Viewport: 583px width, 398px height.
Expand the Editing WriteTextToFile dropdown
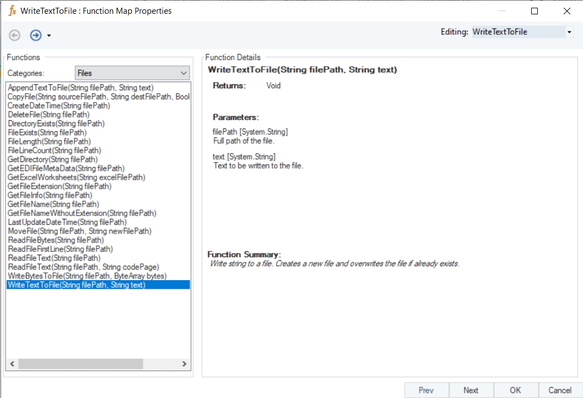(x=569, y=32)
